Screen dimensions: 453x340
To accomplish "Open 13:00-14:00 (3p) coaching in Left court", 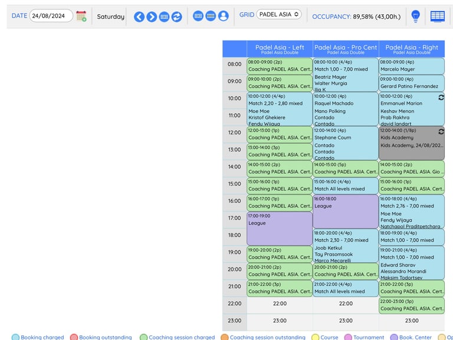I will pos(280,151).
